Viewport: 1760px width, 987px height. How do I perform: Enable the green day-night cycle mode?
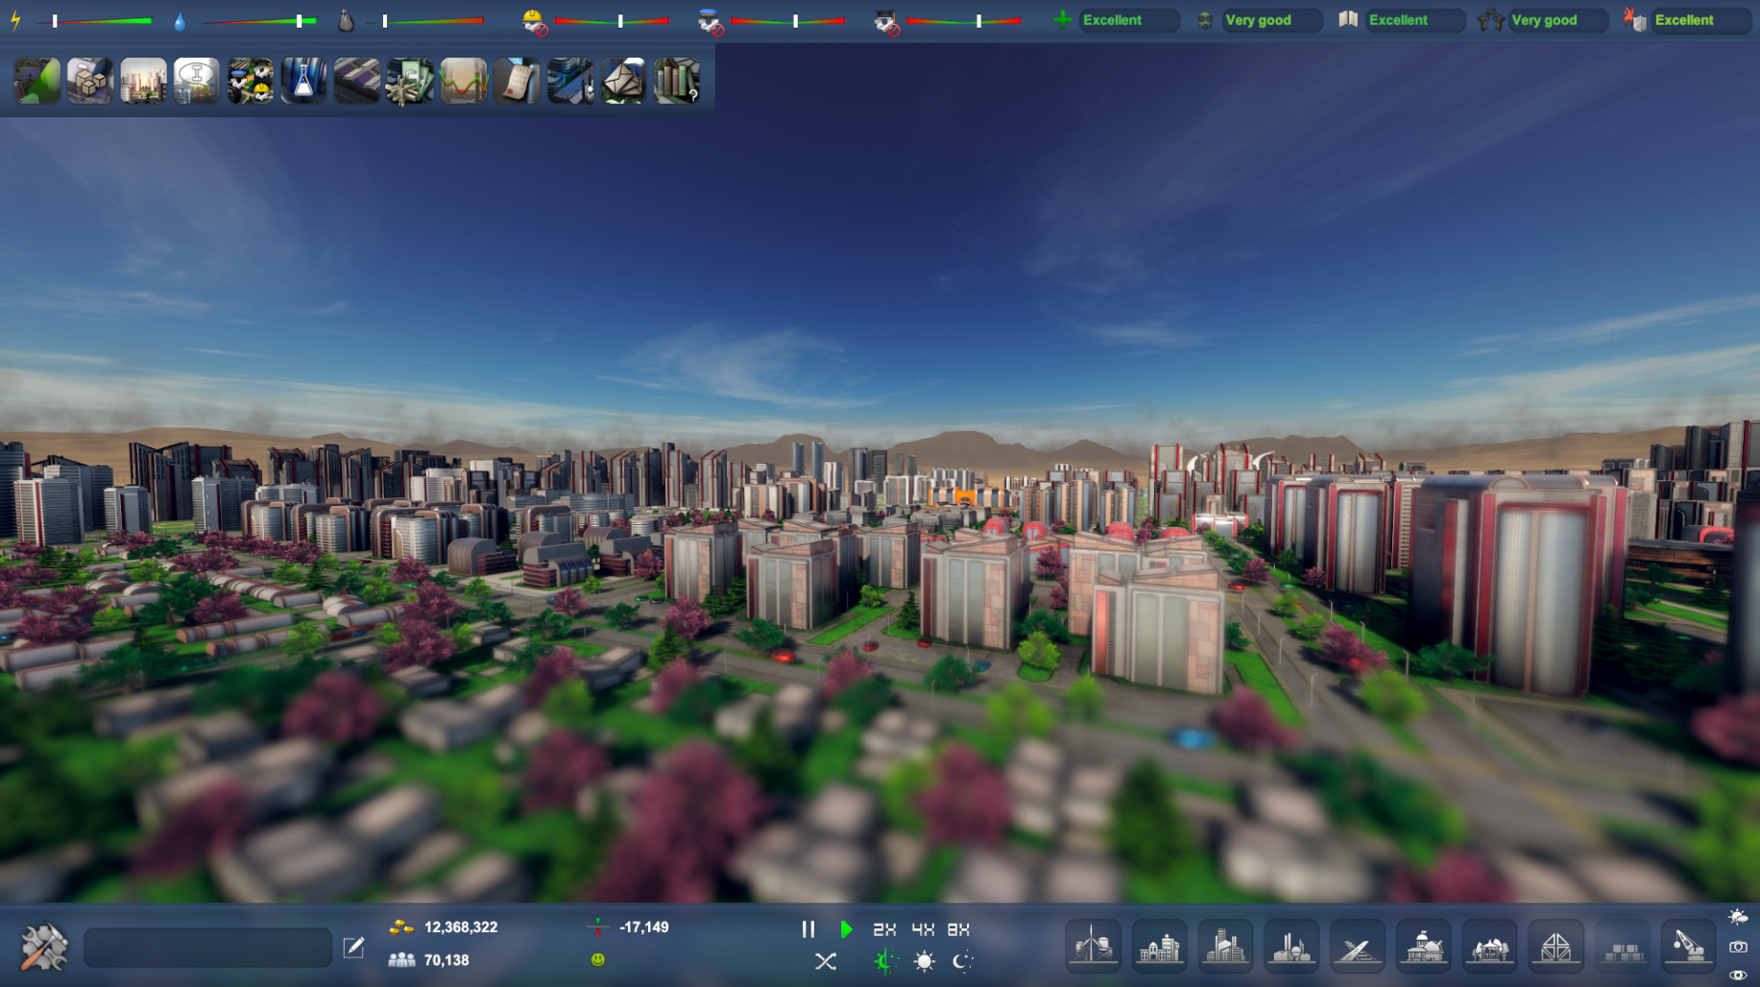coord(885,961)
